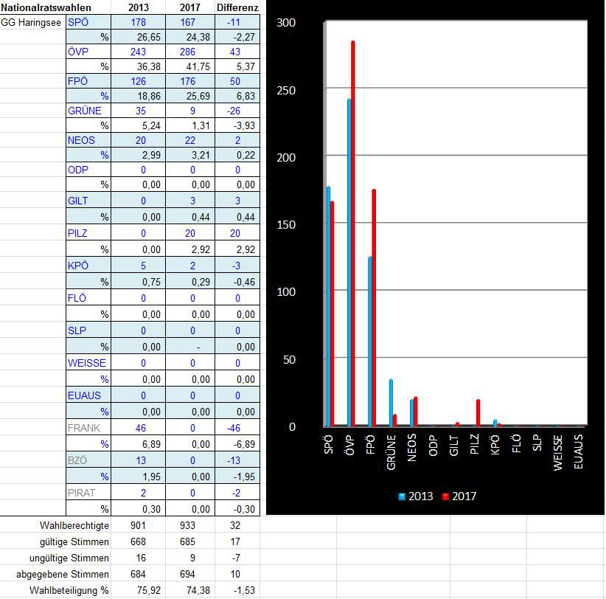Image resolution: width=606 pixels, height=599 pixels.
Task: Click the NEOS party label cell
Action: click(x=80, y=140)
